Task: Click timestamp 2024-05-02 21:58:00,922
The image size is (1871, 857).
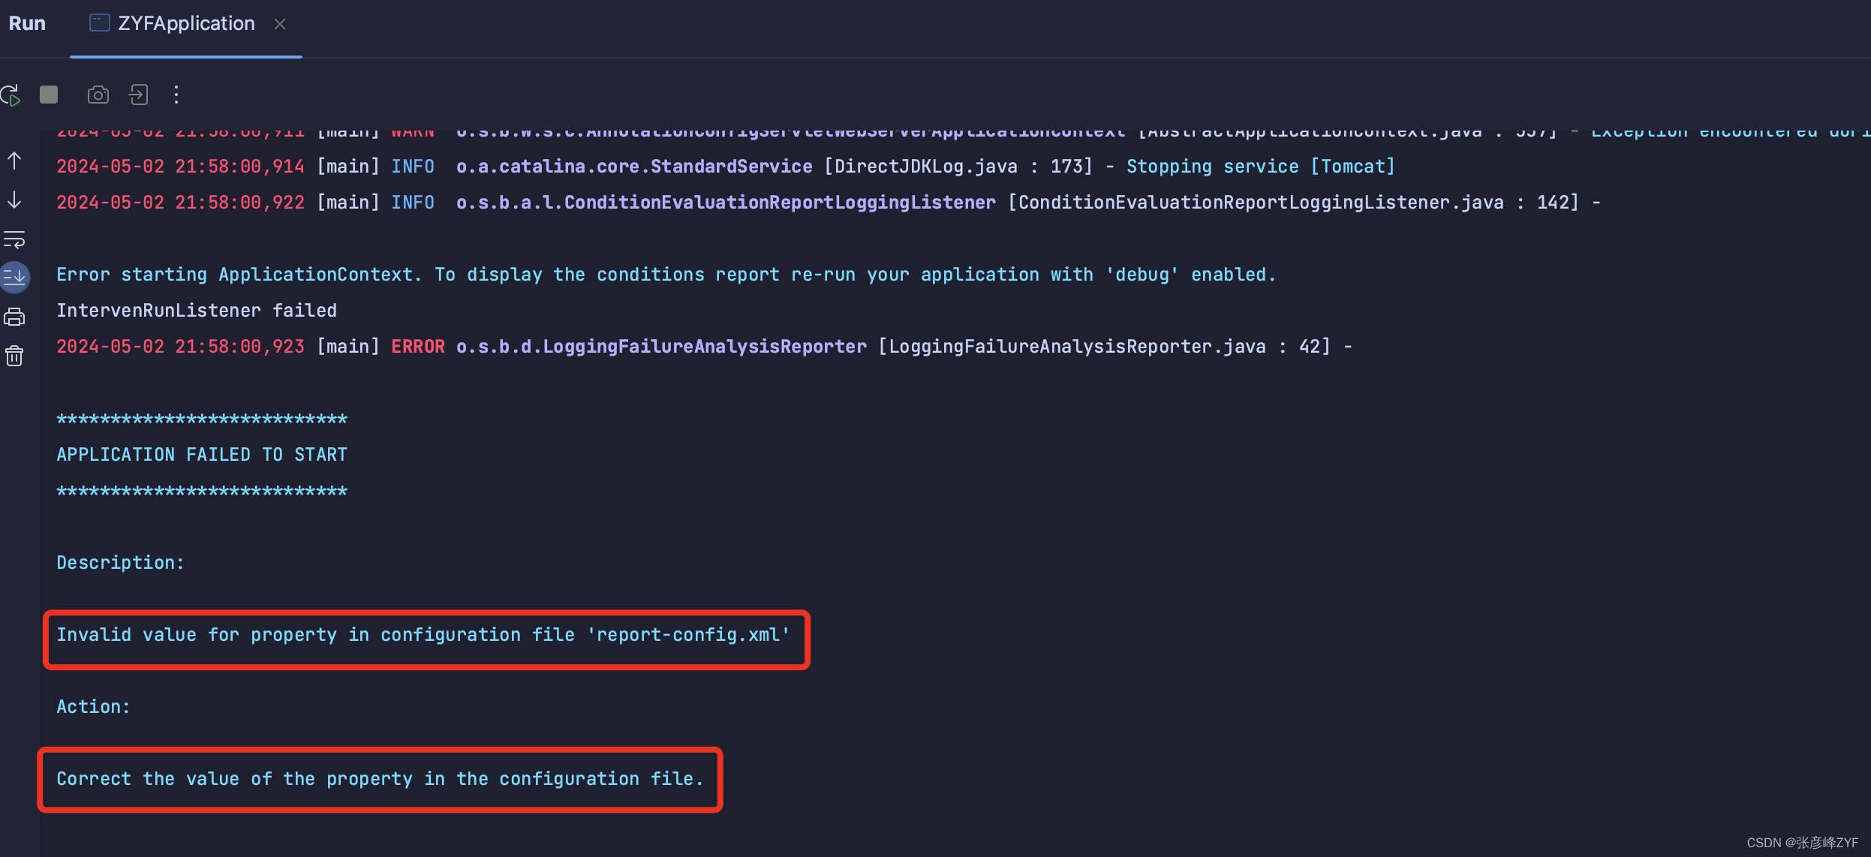Action: (x=180, y=203)
